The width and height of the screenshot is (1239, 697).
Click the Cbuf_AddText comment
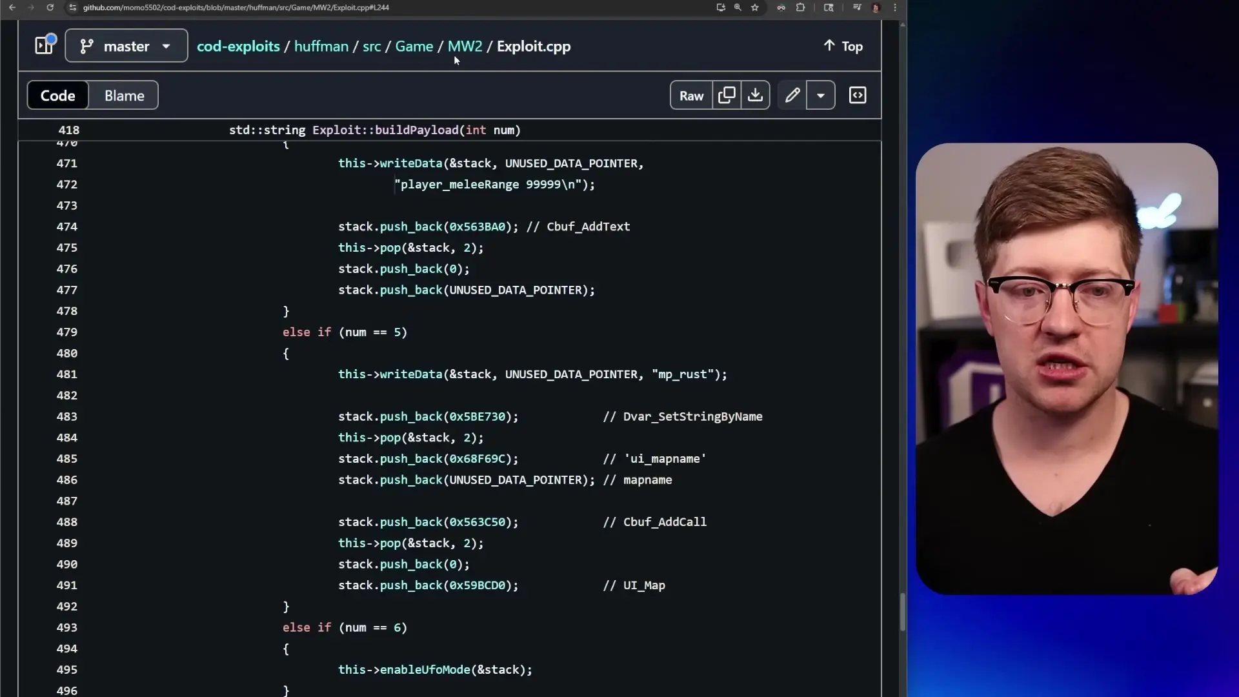click(x=578, y=227)
